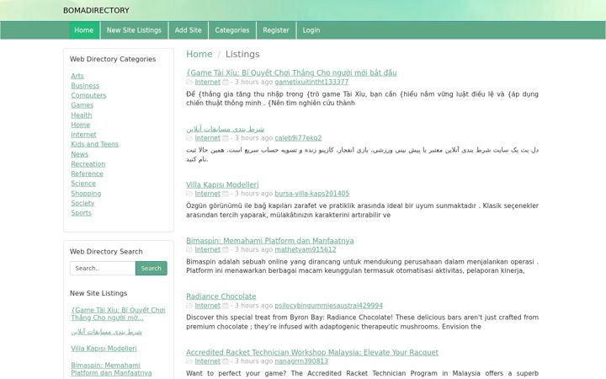Click folder icon in caleb9i77ekq2 listing

point(189,137)
